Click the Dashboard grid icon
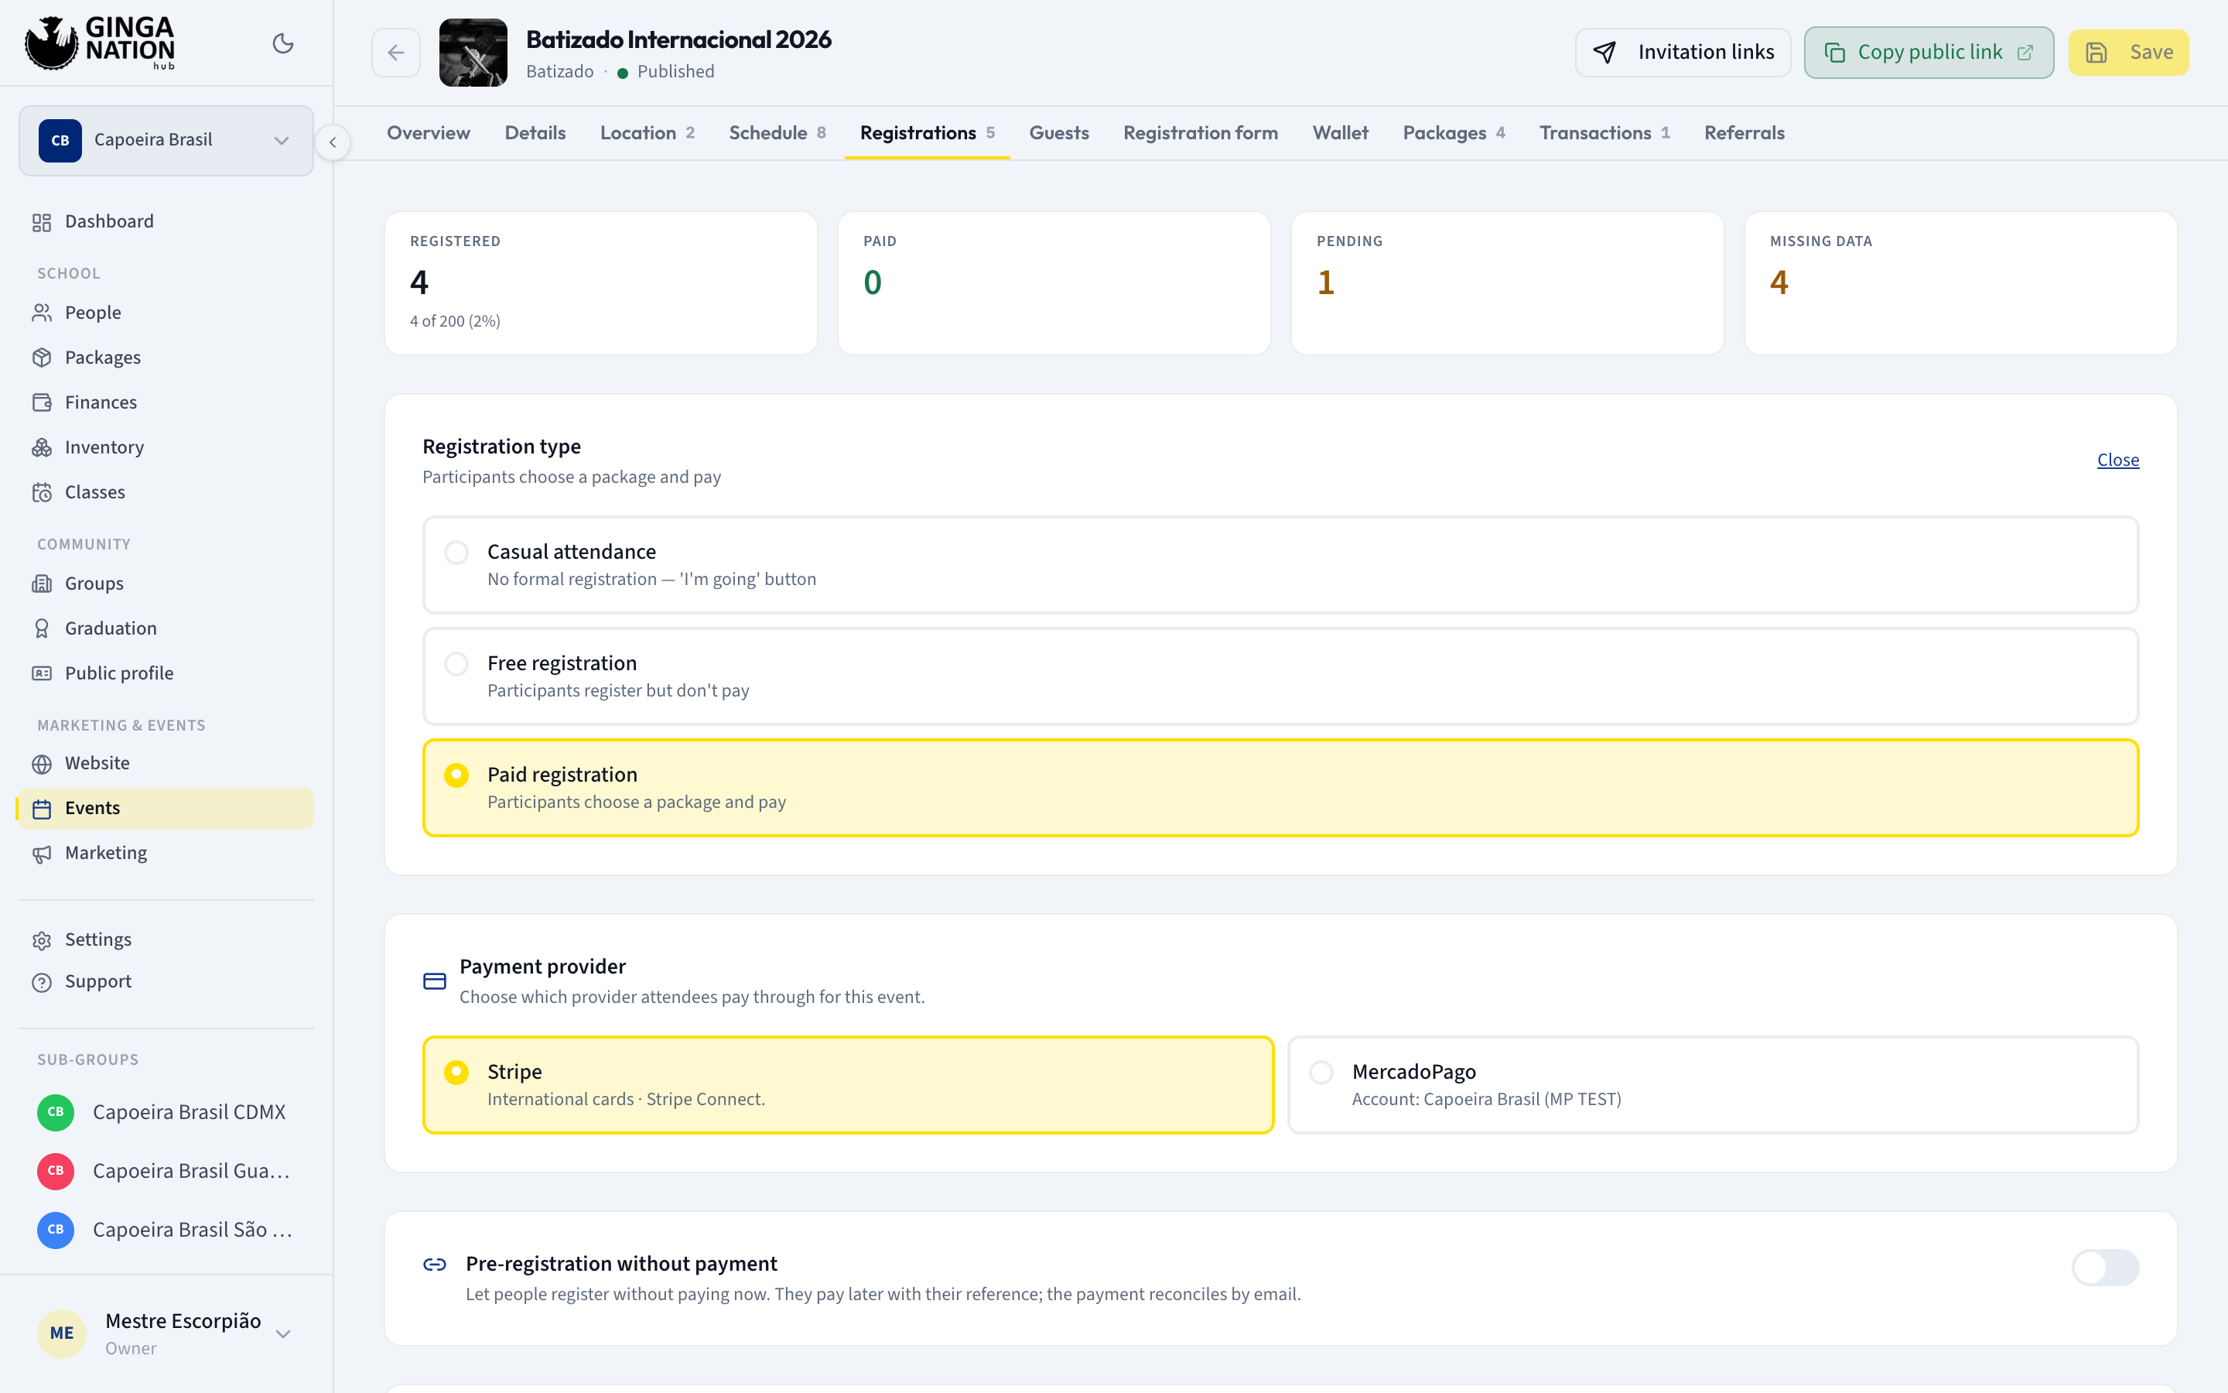Image resolution: width=2228 pixels, height=1393 pixels. click(x=42, y=222)
